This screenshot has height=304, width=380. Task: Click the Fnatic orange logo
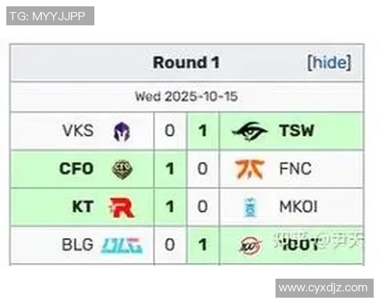coord(250,169)
